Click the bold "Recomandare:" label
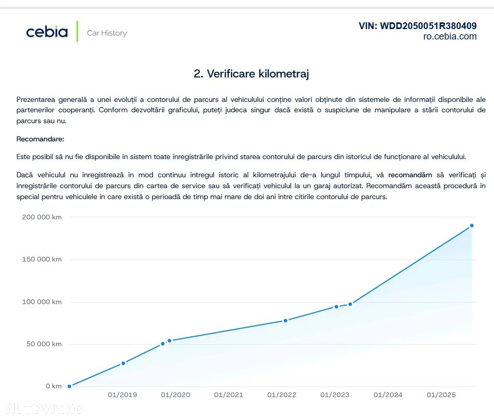Screen dimensions: 494x419 (41, 139)
